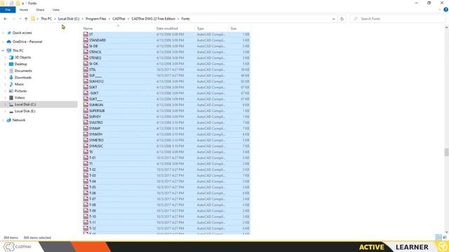
Task: Select the SYMUSIC font file
Action: tap(166, 146)
